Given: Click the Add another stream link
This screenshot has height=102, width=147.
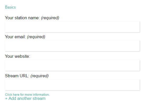Looking at the screenshot, I should pos(25,98).
